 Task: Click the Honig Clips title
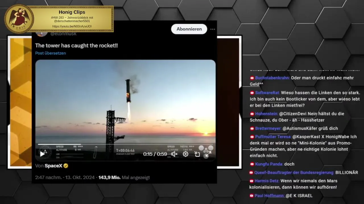[x=72, y=12]
